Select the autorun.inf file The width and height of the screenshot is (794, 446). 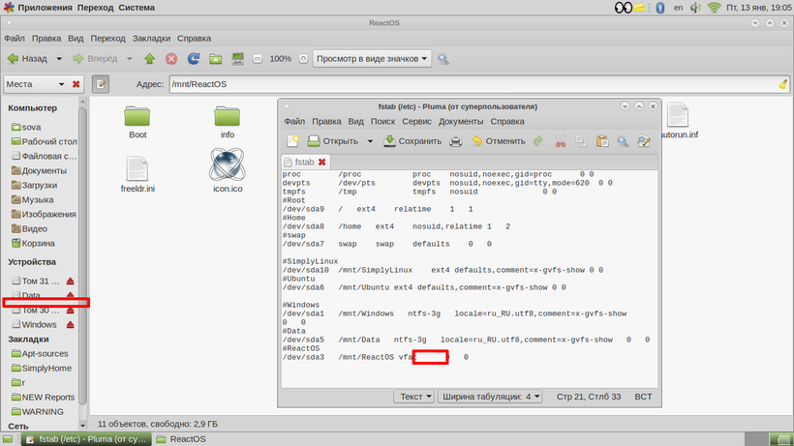[x=679, y=120]
